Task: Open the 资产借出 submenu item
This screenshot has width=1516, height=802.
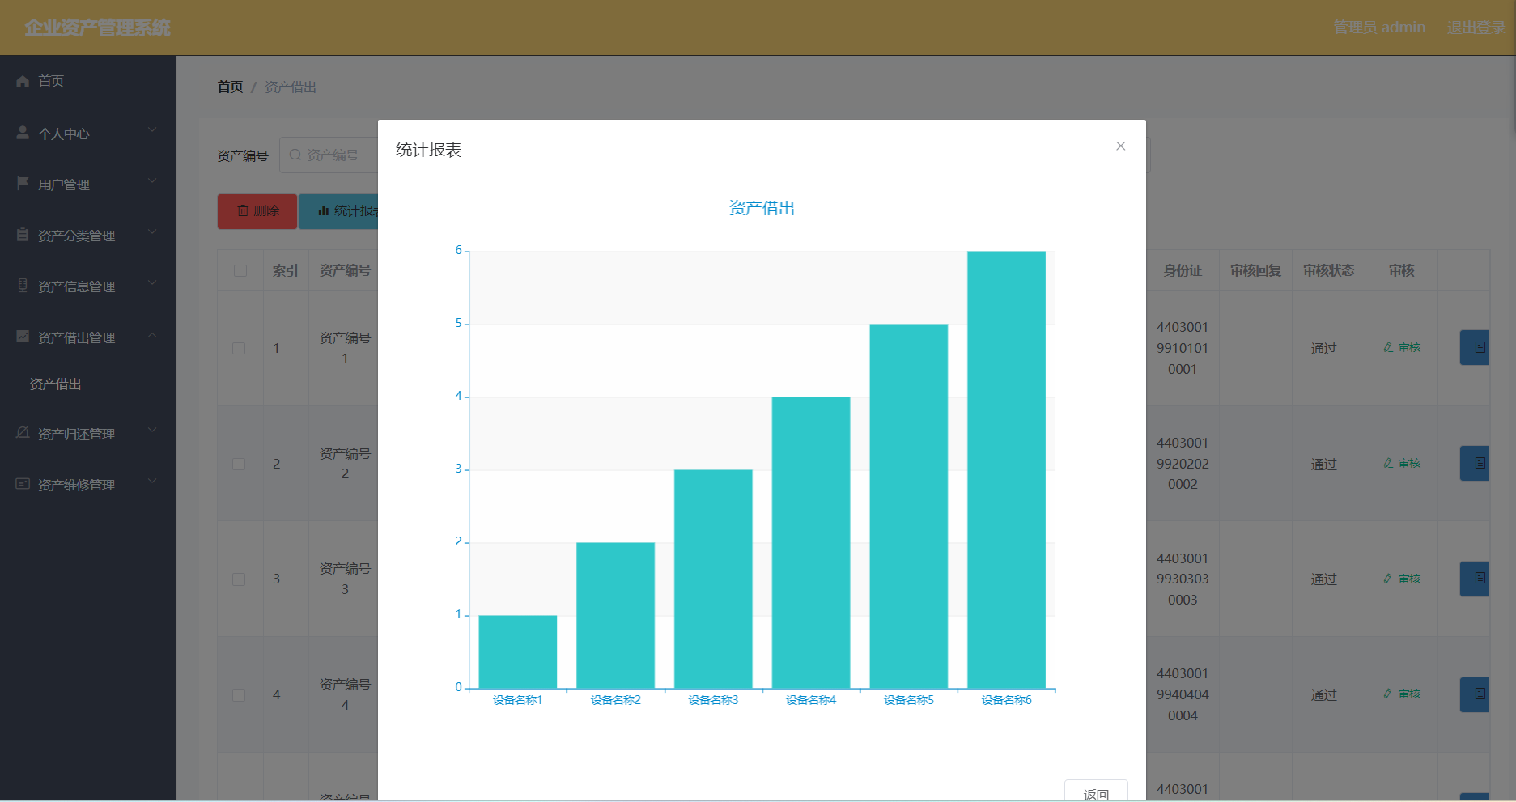Action: [x=87, y=384]
